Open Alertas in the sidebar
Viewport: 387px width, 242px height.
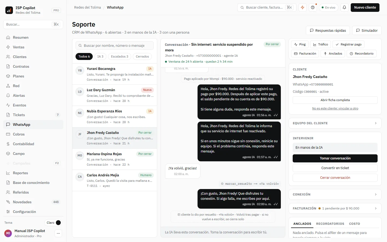pos(33,95)
